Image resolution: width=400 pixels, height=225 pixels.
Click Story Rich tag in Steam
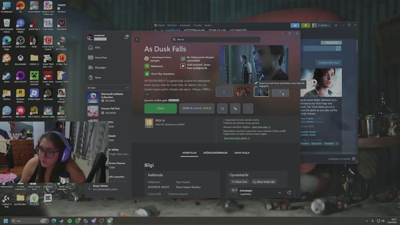[316, 144]
